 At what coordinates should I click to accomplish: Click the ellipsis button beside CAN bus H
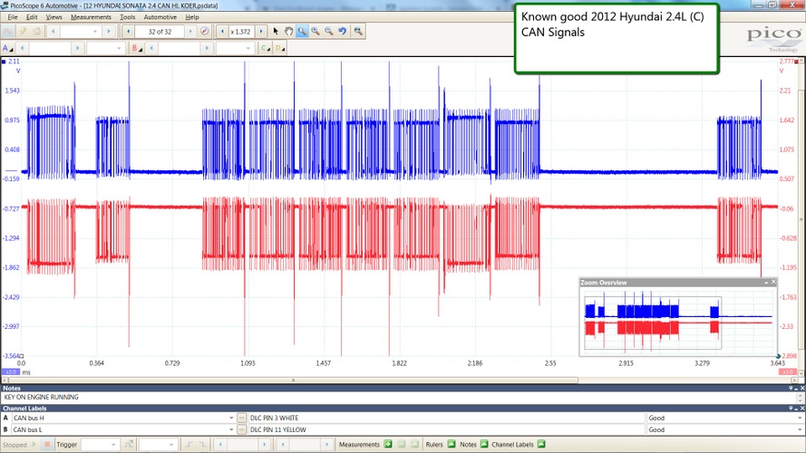coord(241,418)
